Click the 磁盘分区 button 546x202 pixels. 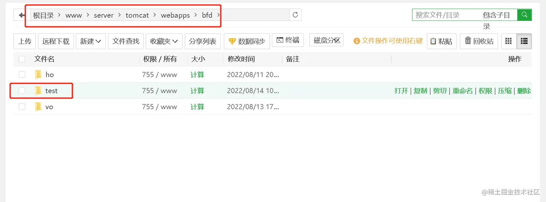[x=327, y=40]
